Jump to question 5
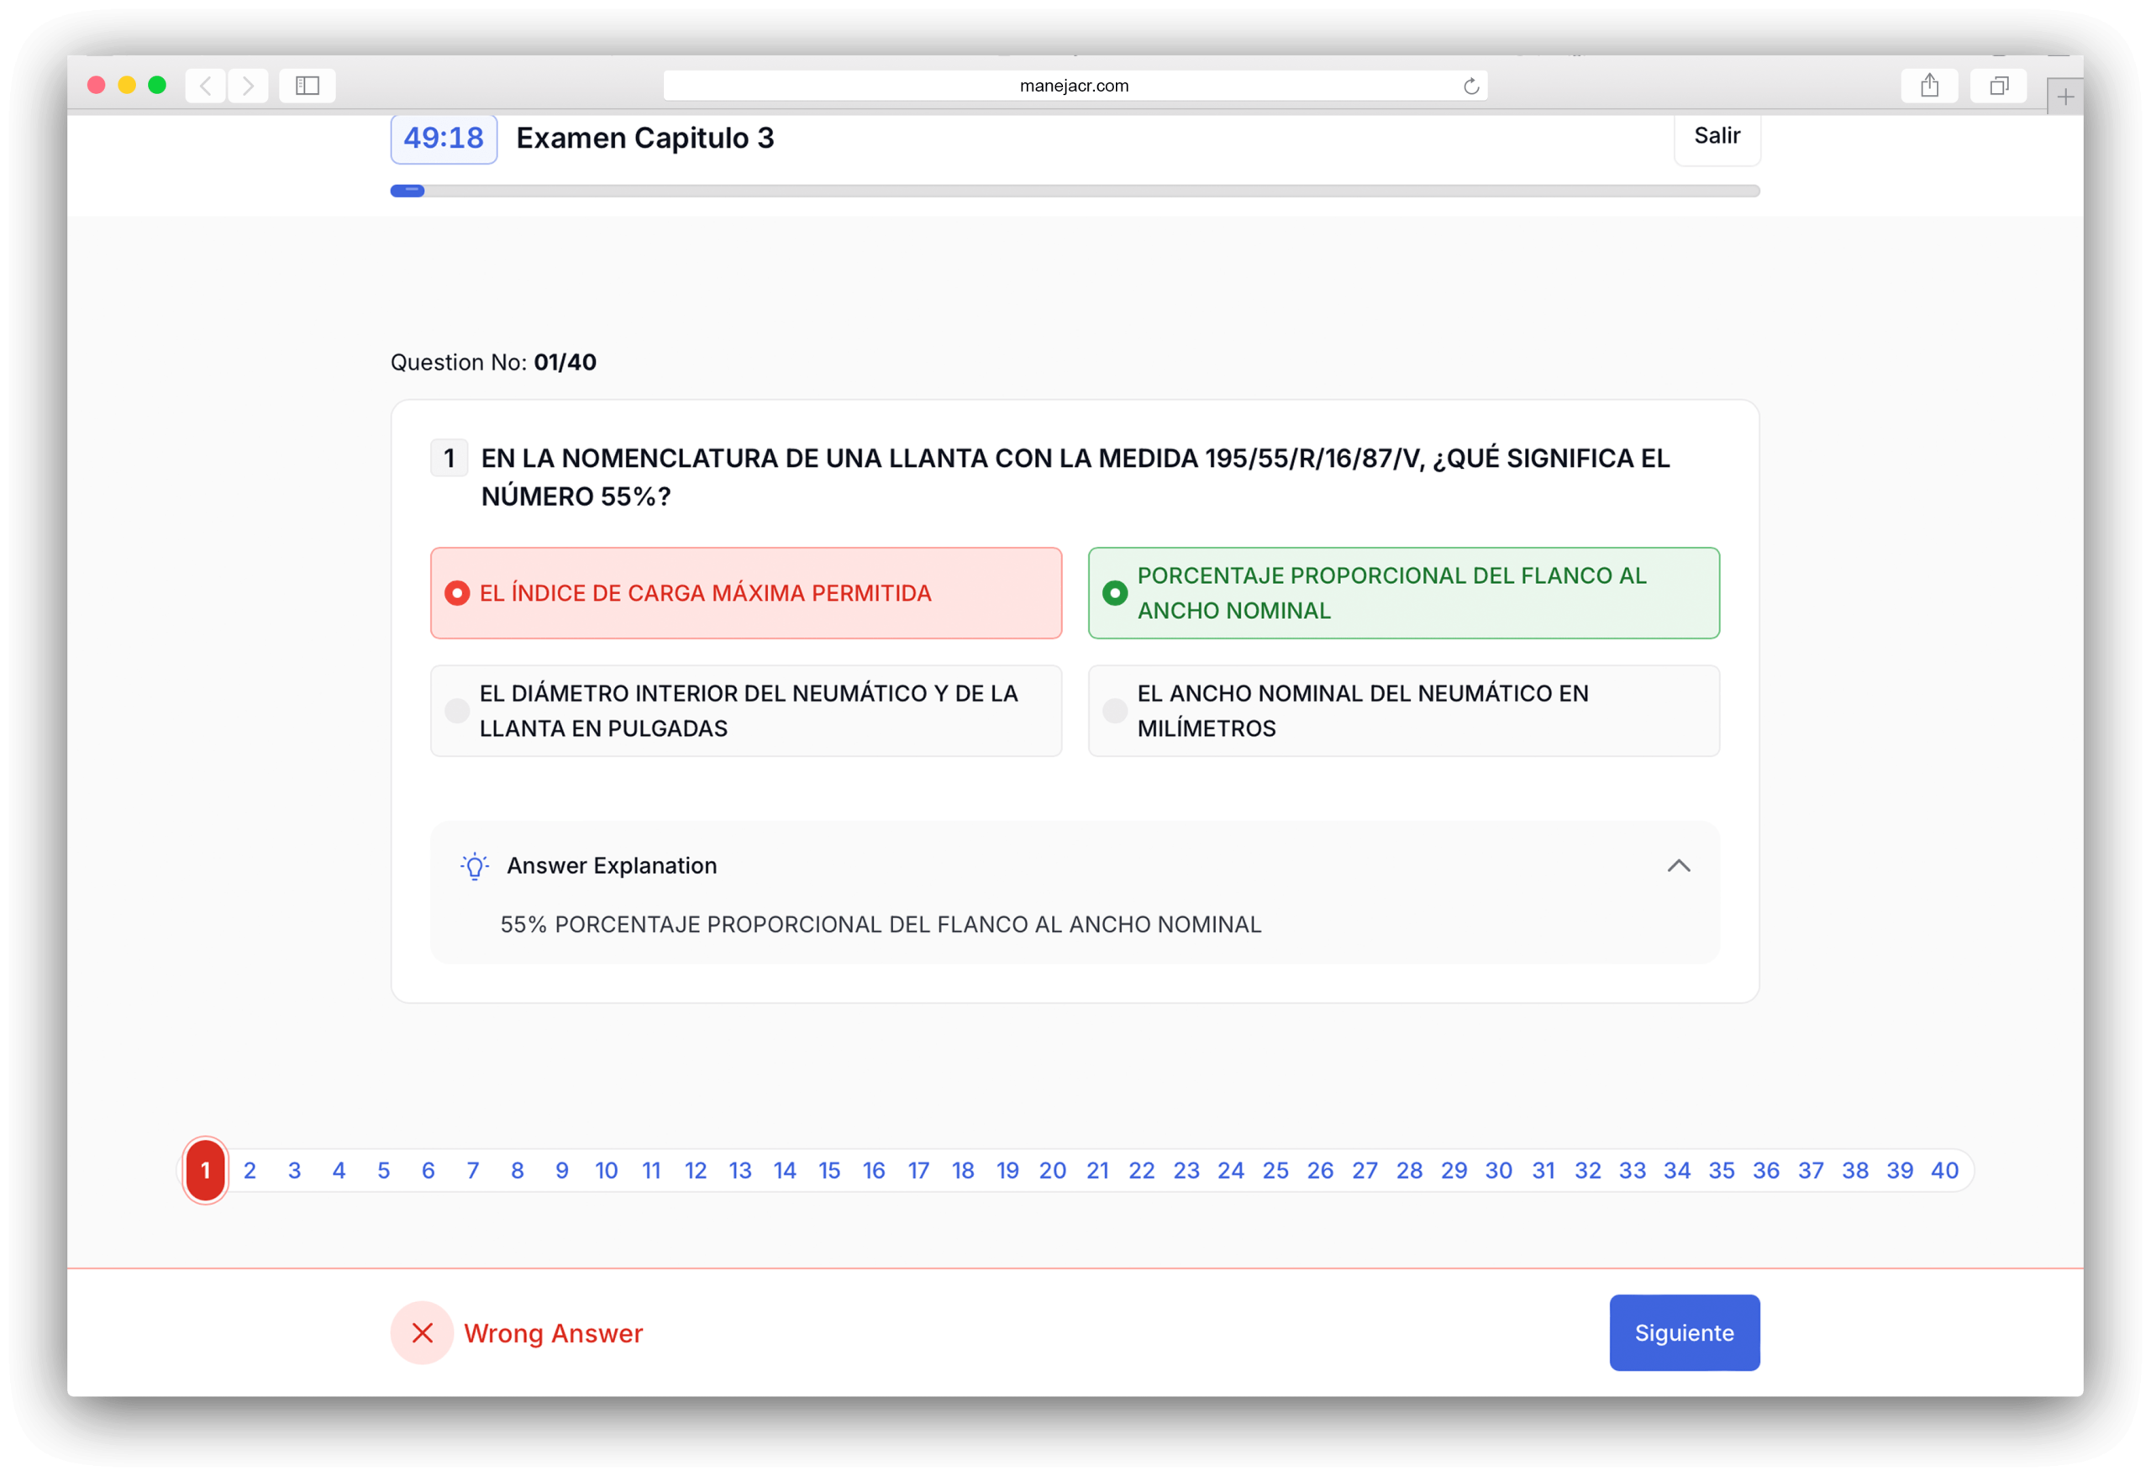Viewport: 2151px width, 1476px height. pos(384,1170)
